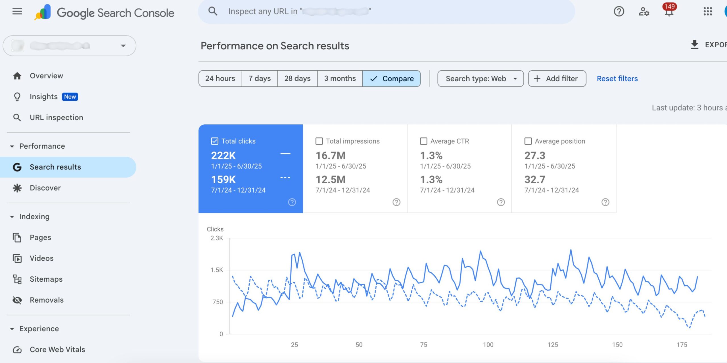
Task: Click the Reset filters link
Action: click(x=617, y=78)
